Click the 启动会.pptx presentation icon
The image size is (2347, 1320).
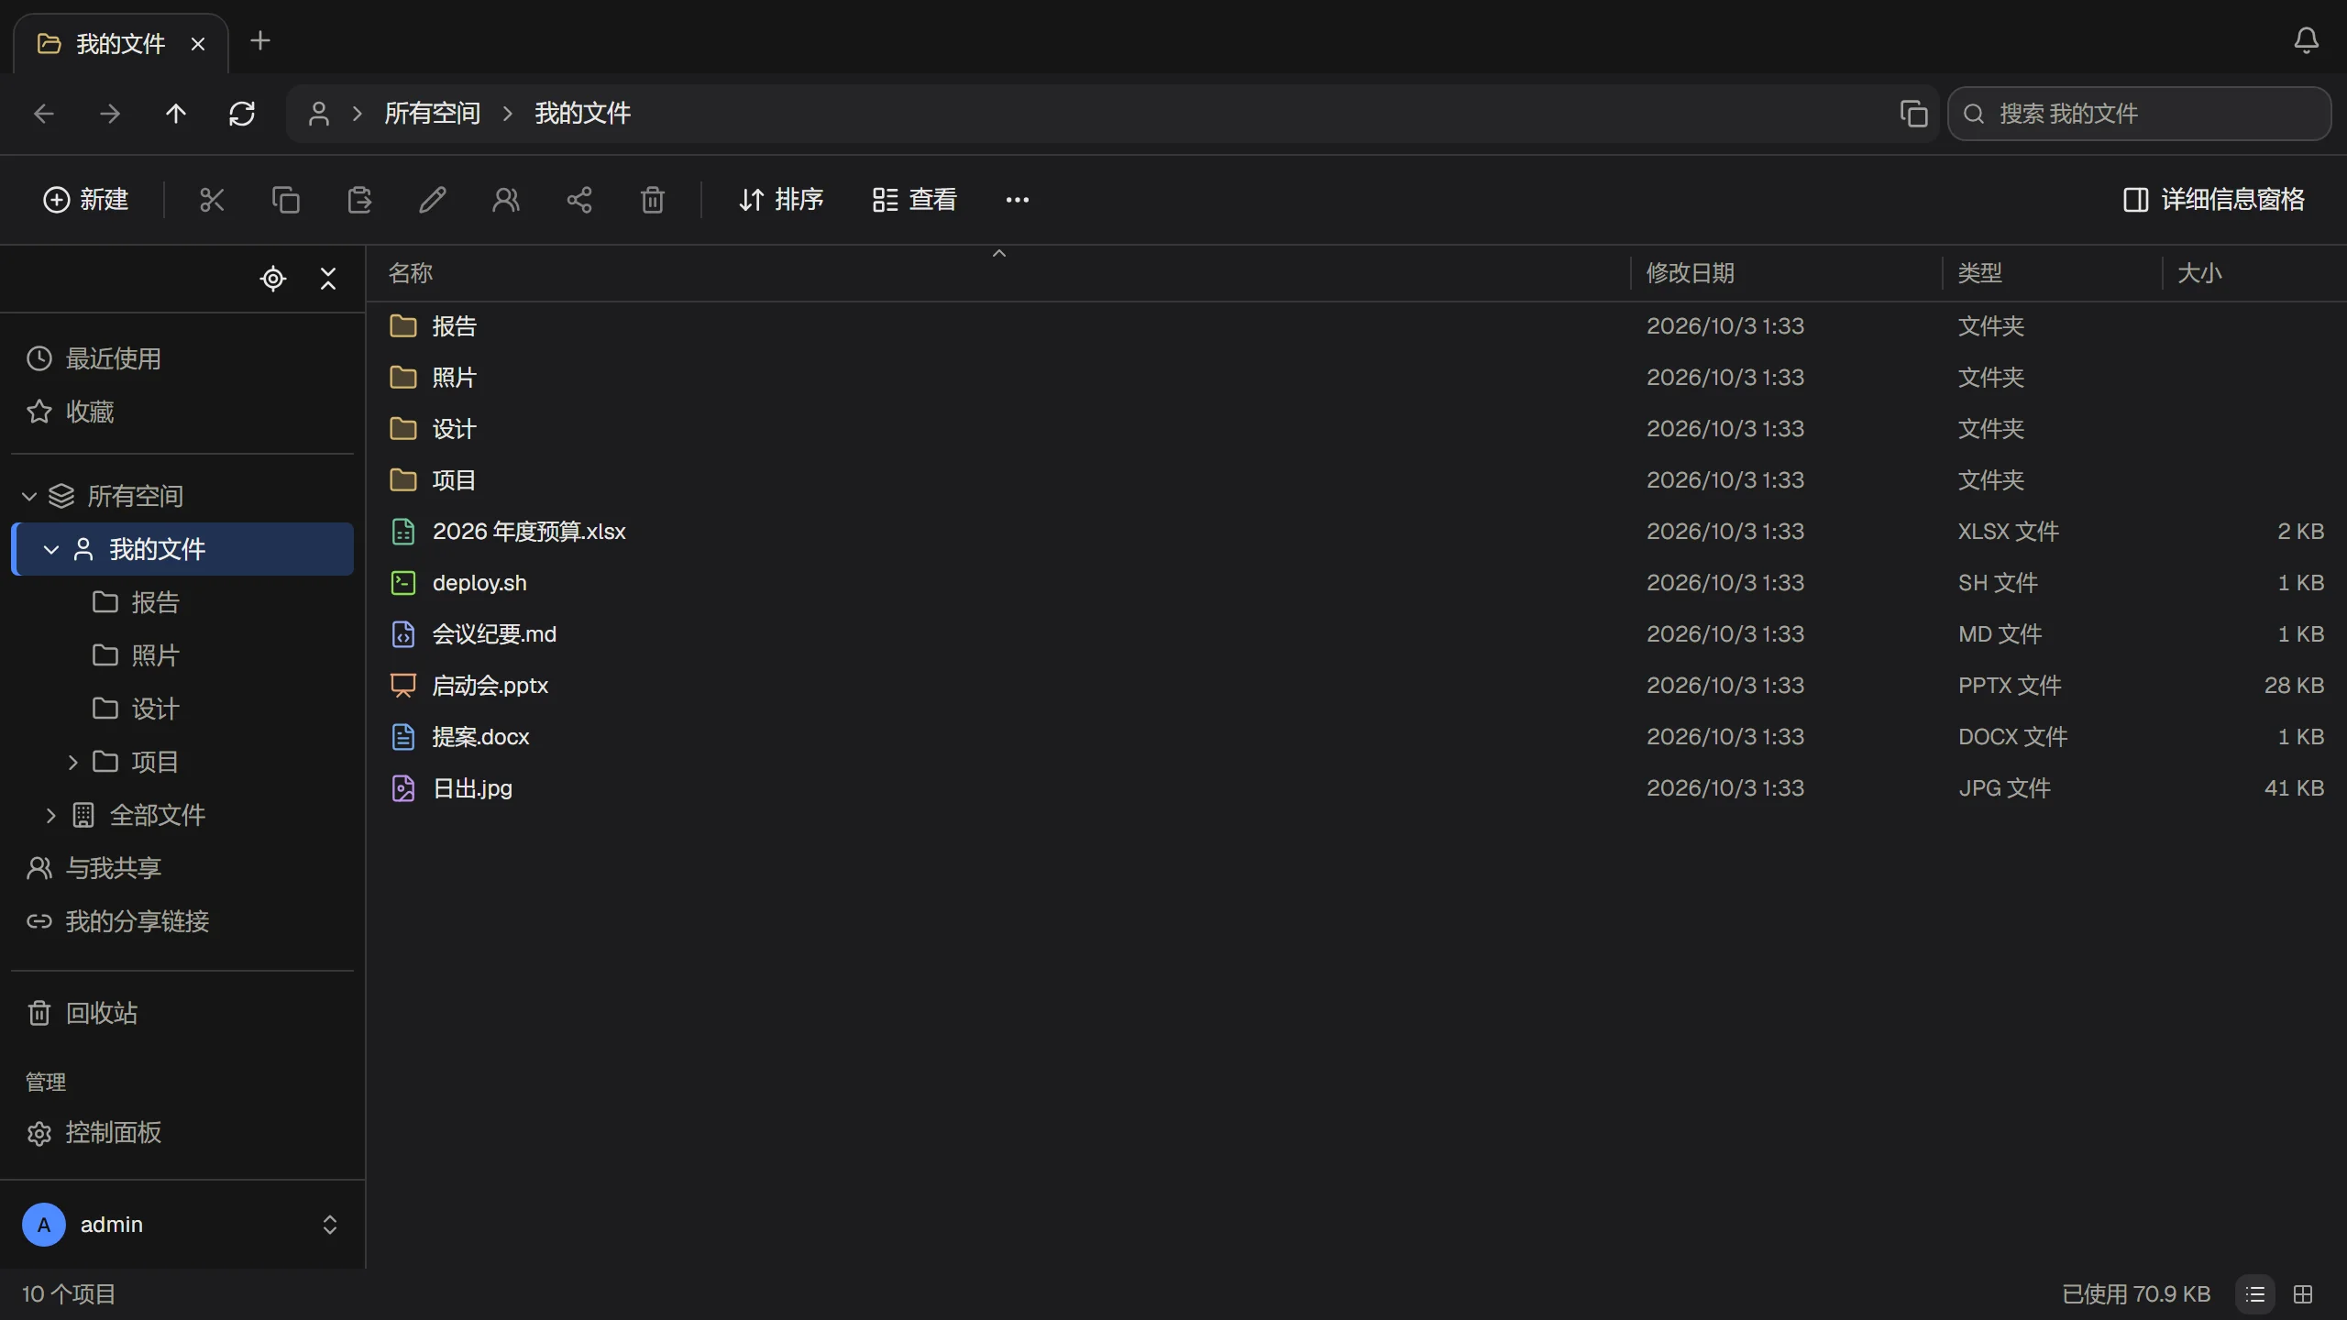[x=403, y=686]
